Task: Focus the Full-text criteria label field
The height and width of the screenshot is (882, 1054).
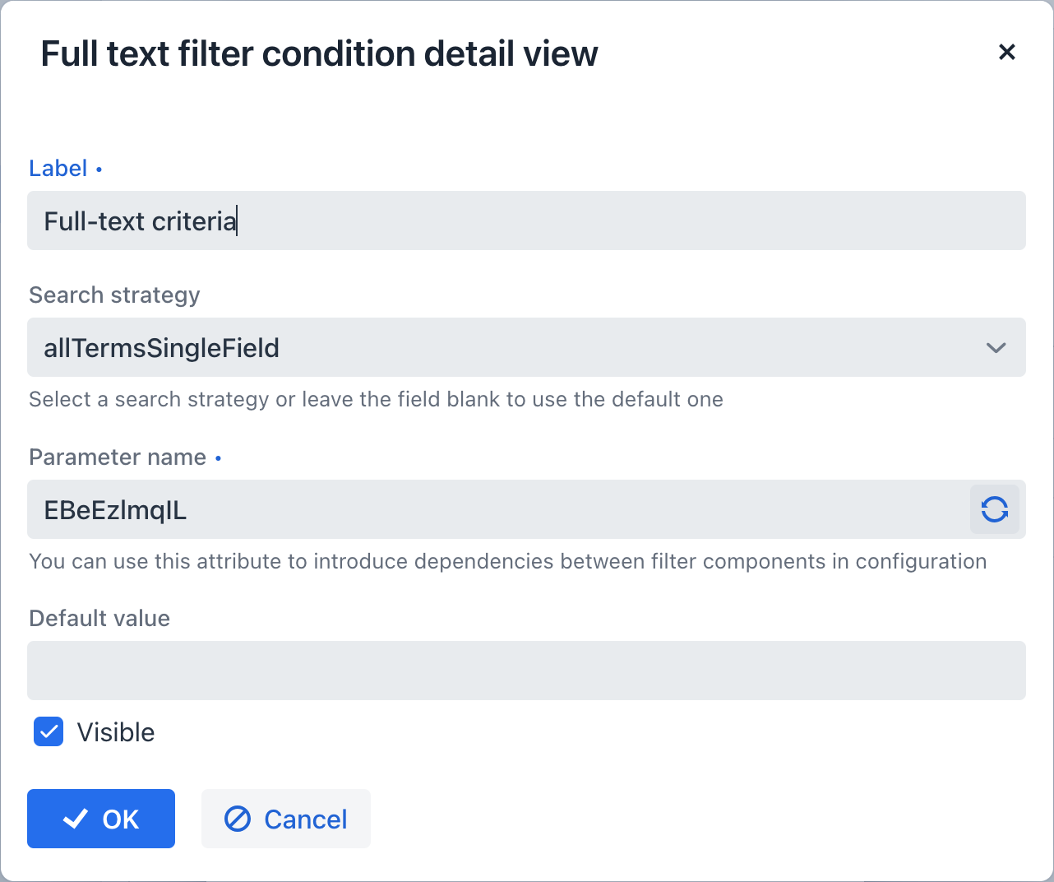Action: [526, 221]
